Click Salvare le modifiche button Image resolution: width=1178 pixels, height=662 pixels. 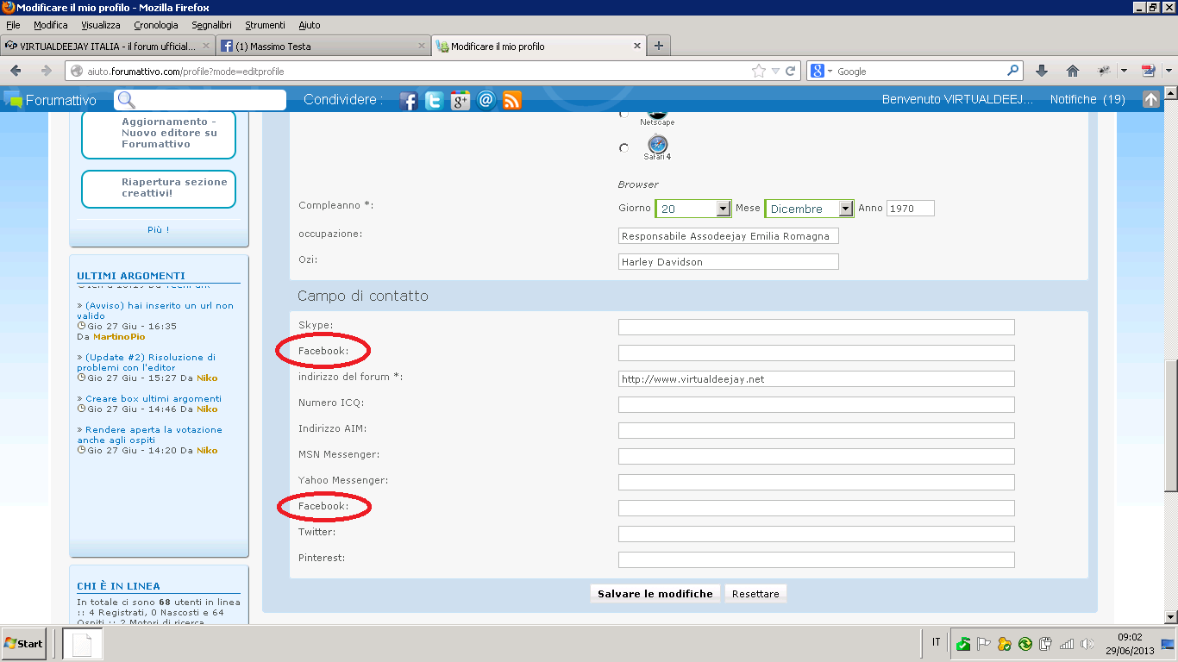click(x=655, y=594)
